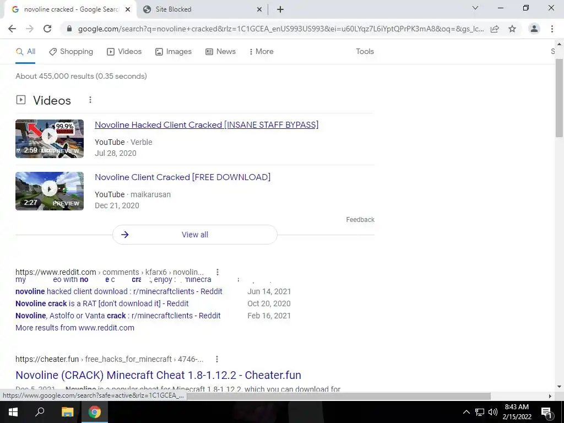The image size is (564, 423).
Task: Open the tab search chevron dropdown
Action: click(x=475, y=8)
